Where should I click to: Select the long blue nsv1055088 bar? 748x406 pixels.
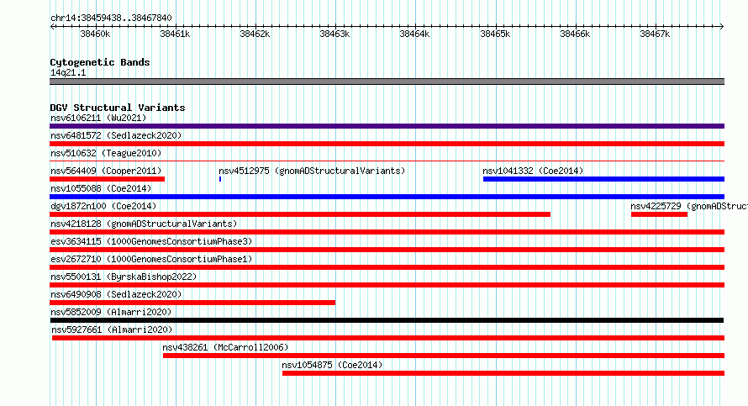387,197
